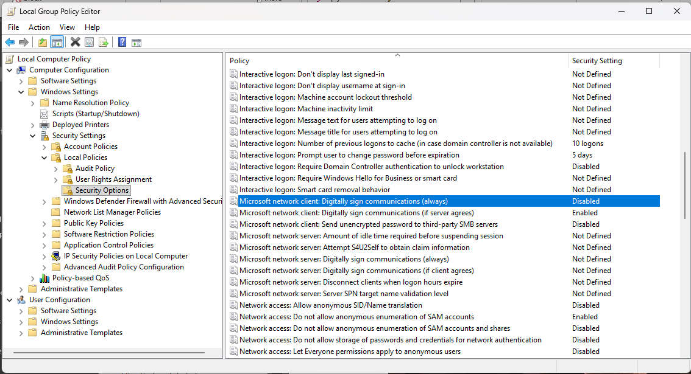The width and height of the screenshot is (691, 374).
Task: Toggle the Show/Hide Console Tree icon
Action: 57,42
